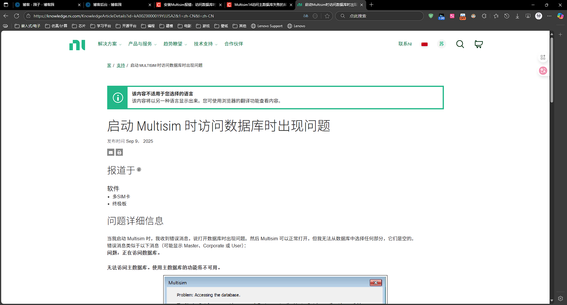Select the 合作伙伴 navigation item
This screenshot has height=305, width=567.
234,44
